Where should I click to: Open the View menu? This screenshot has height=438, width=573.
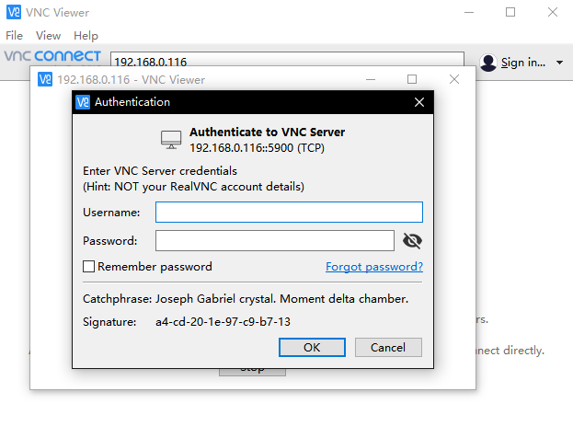48,36
